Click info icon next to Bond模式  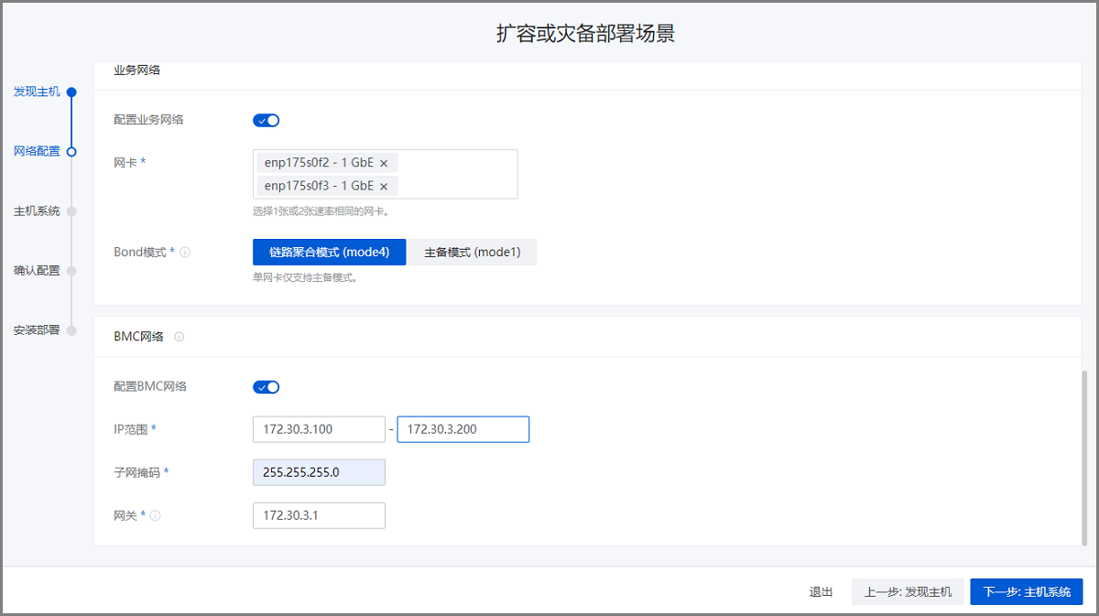(185, 253)
